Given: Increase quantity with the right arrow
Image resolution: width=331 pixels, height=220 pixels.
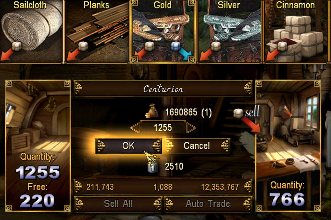Looking at the screenshot, I should (191, 128).
